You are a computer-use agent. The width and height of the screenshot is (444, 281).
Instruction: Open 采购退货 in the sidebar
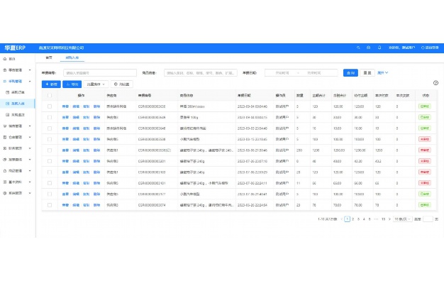(x=18, y=115)
